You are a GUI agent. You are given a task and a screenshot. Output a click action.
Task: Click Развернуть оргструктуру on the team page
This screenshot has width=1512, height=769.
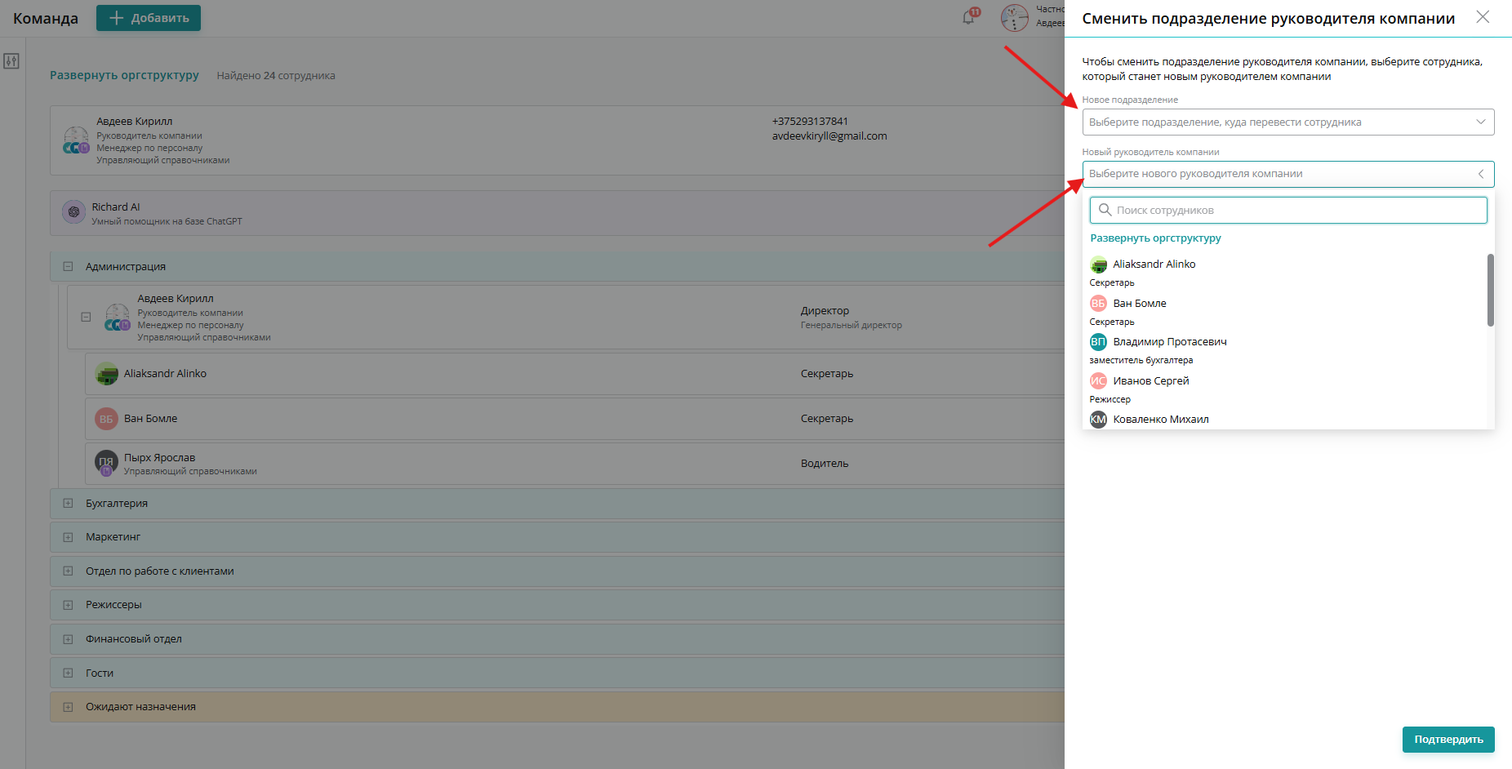click(124, 75)
